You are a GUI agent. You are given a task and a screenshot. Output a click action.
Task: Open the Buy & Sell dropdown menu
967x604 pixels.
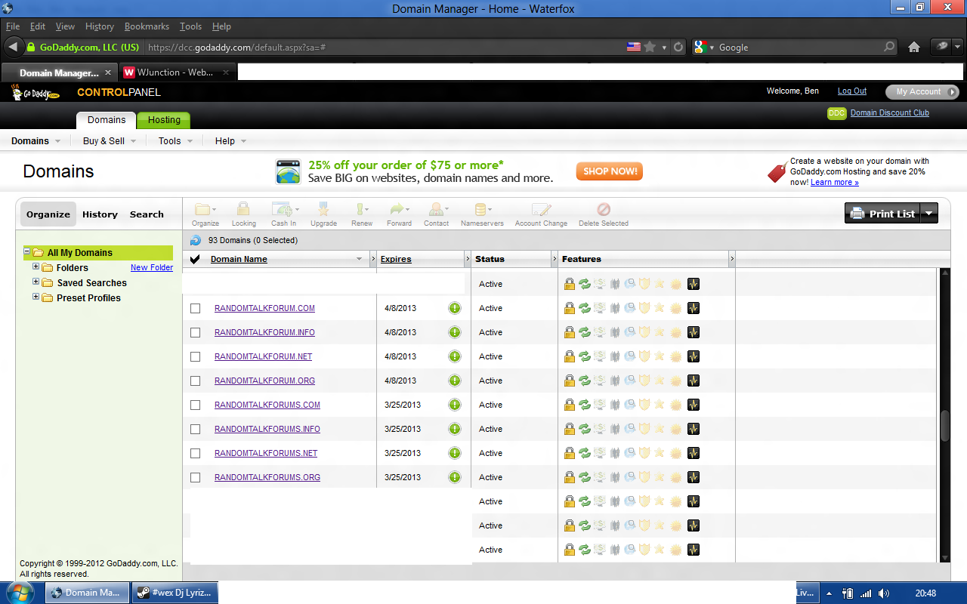pyautogui.click(x=110, y=140)
